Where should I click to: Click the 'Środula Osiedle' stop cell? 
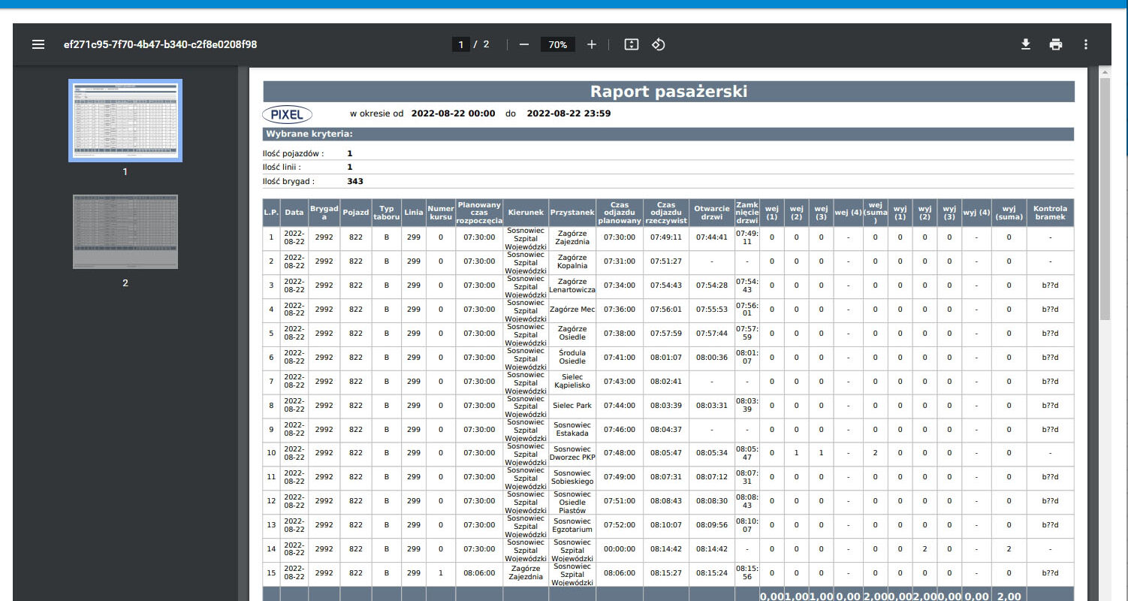(572, 358)
